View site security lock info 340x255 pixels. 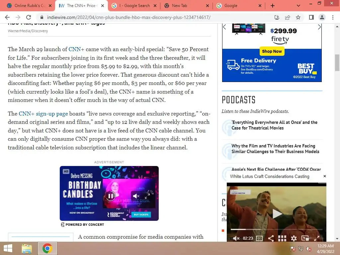[x=42, y=17]
